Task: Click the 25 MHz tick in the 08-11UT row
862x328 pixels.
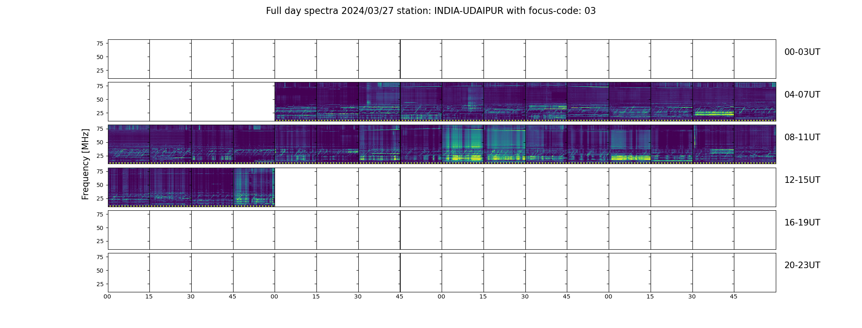Action: point(100,156)
